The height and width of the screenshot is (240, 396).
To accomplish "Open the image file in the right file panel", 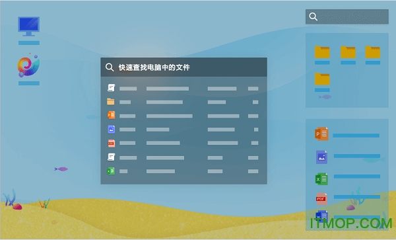I will (x=322, y=157).
